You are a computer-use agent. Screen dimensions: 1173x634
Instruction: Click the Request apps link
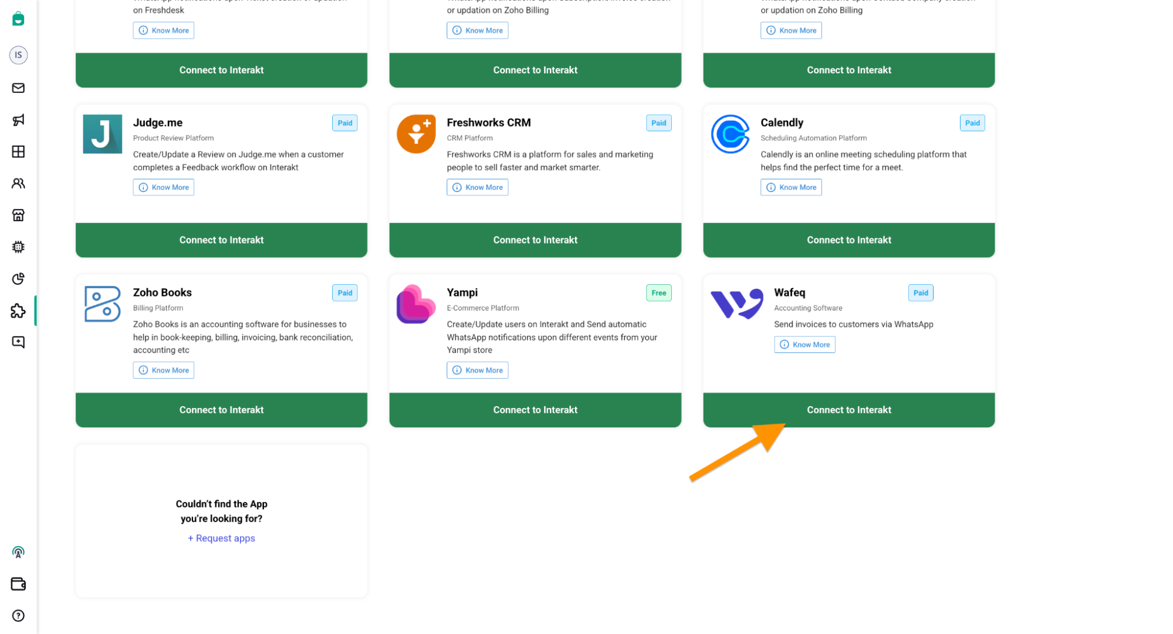click(221, 538)
